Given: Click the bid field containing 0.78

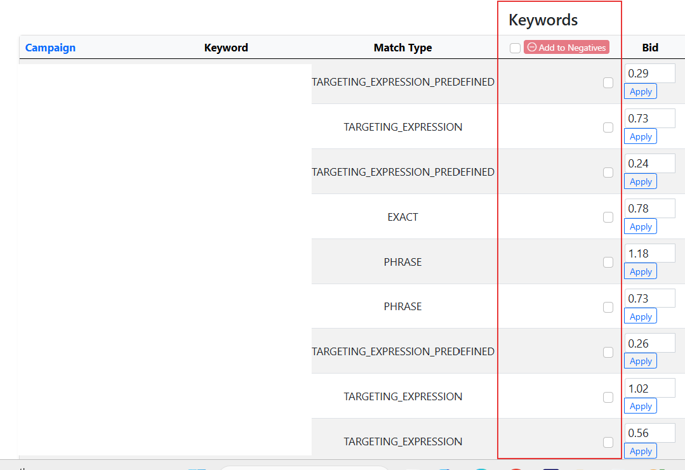Looking at the screenshot, I should click(649, 208).
